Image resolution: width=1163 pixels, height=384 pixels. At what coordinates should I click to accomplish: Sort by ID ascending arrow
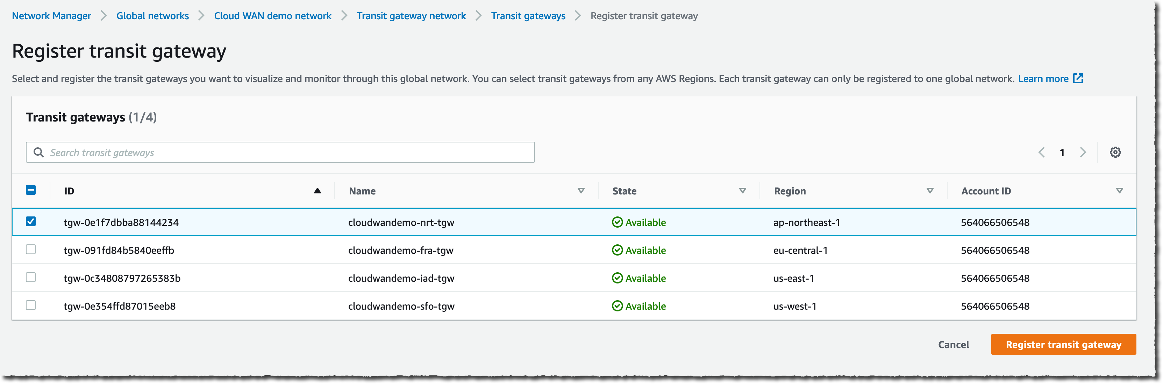(317, 191)
